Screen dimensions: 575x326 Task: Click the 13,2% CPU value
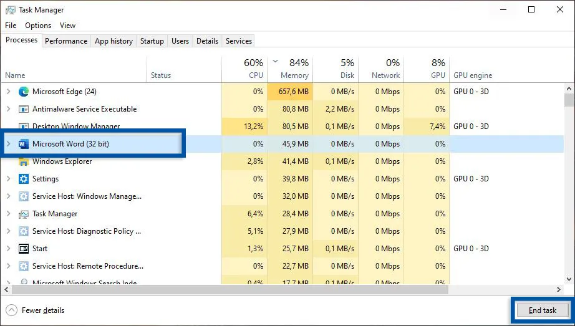click(253, 127)
